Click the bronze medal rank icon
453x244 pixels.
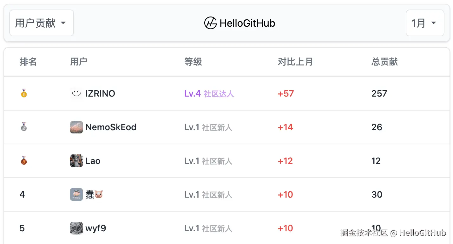coord(24,161)
